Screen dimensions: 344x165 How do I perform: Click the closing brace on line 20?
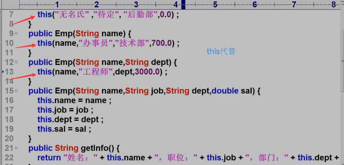coord(30,139)
